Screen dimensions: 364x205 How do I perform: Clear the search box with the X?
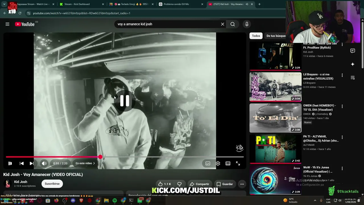223,24
